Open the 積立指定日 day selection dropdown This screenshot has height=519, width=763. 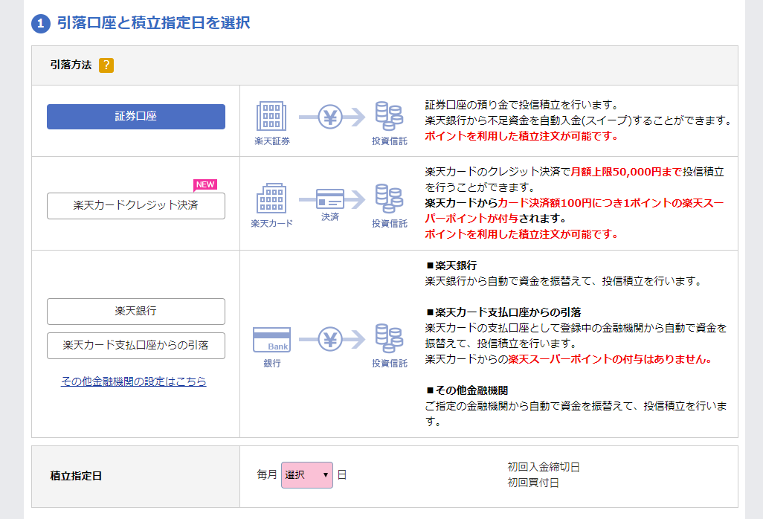(x=307, y=475)
